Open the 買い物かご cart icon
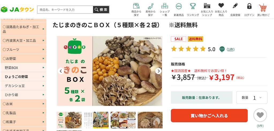The image size is (274, 131). [263, 8]
